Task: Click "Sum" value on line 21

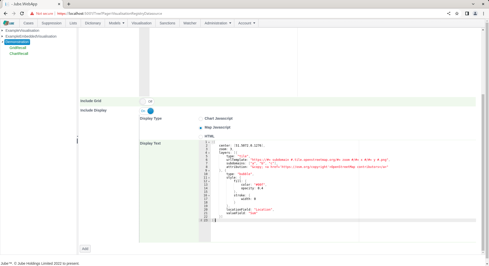Action: click(253, 213)
